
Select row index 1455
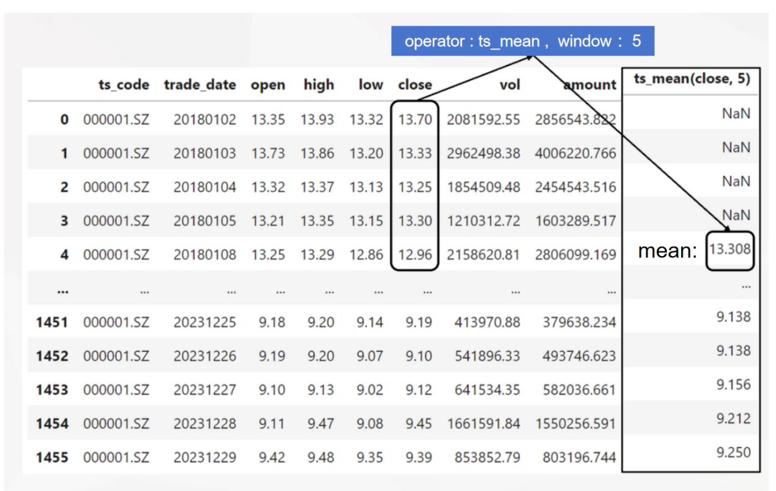51,457
